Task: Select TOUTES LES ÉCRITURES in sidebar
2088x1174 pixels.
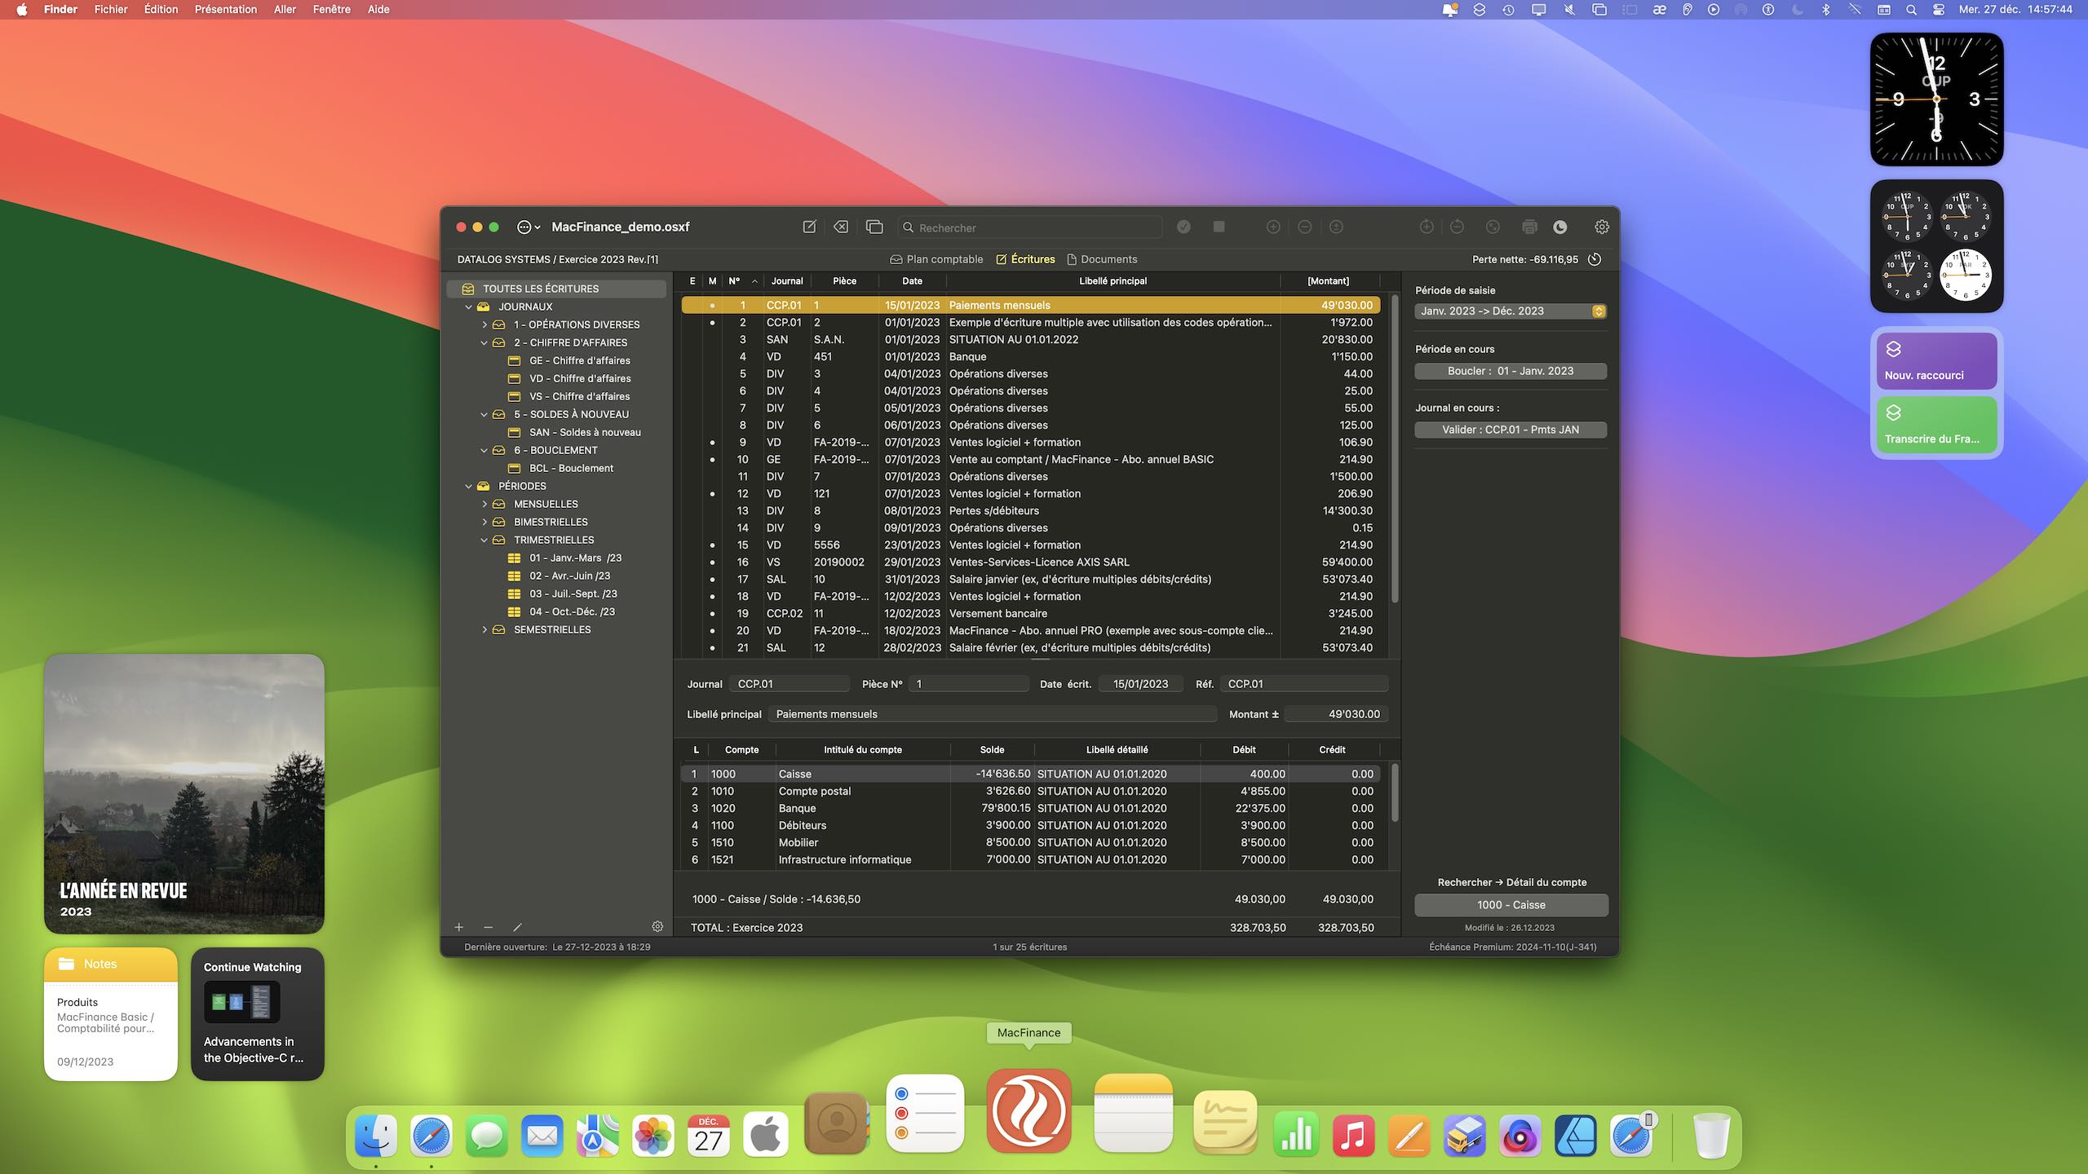Action: (x=556, y=289)
